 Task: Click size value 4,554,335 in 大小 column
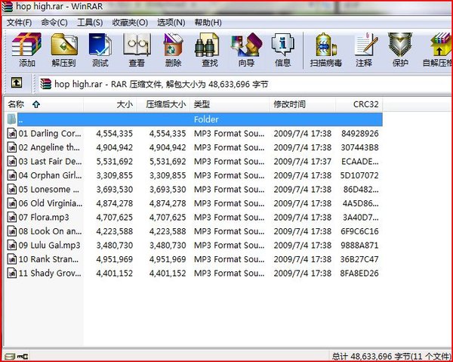(x=115, y=133)
